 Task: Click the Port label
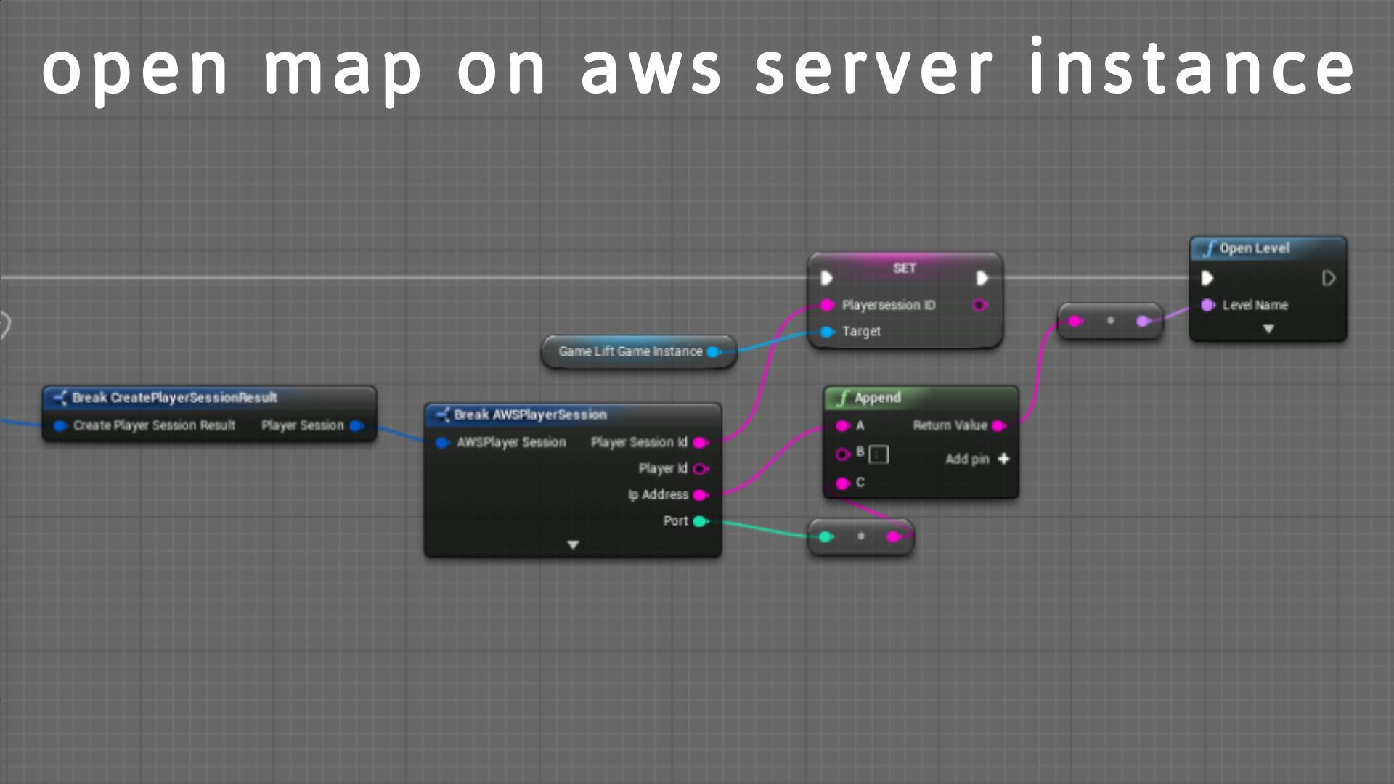click(675, 521)
